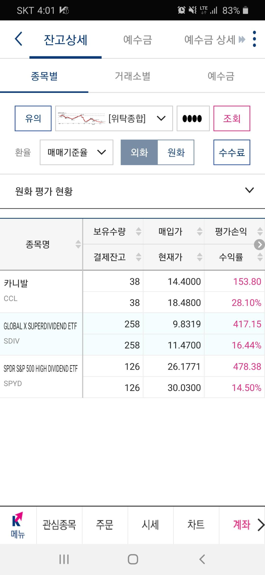Tap the 환율 label

[23, 152]
